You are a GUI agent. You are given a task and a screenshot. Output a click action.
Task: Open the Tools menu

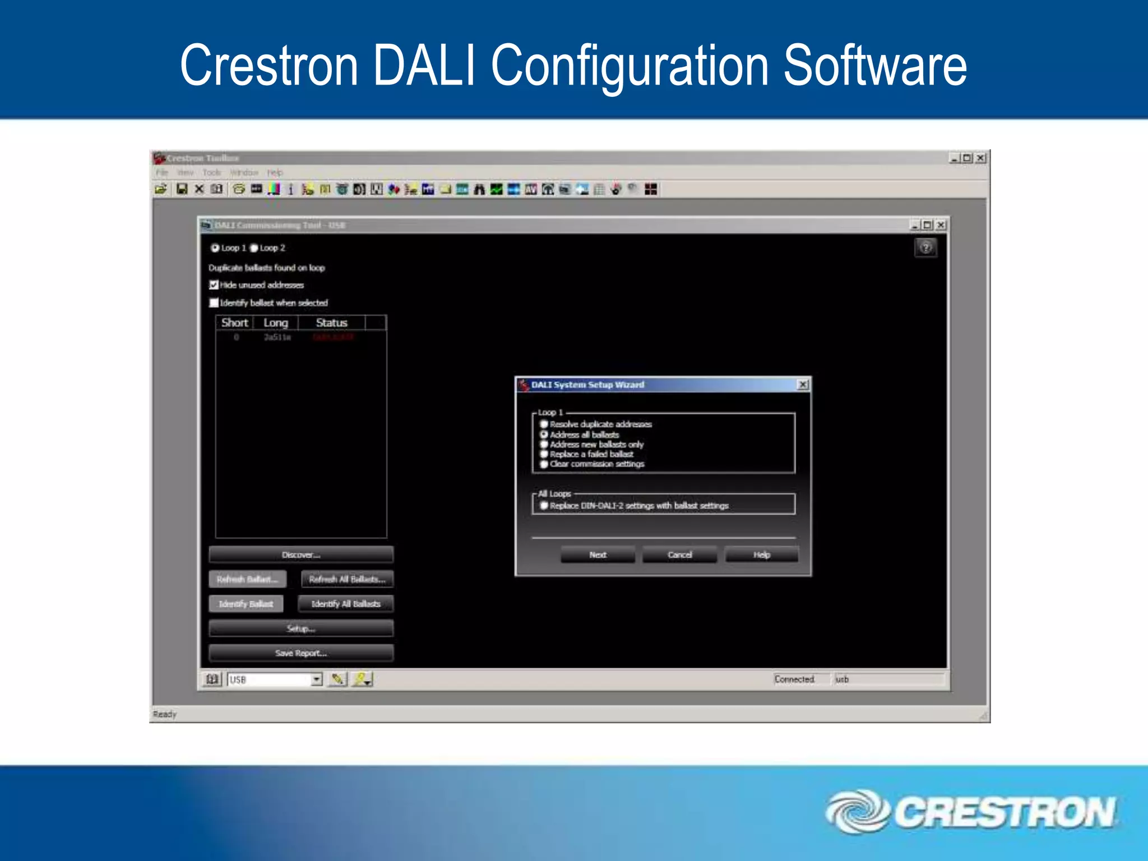(x=212, y=173)
